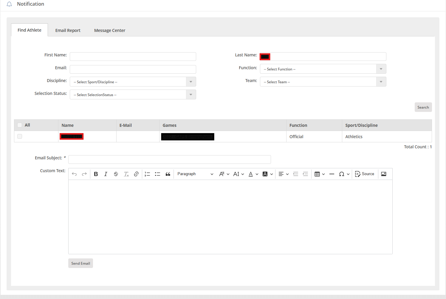Create a numbered list in editor
This screenshot has width=446, height=299.
(x=147, y=174)
